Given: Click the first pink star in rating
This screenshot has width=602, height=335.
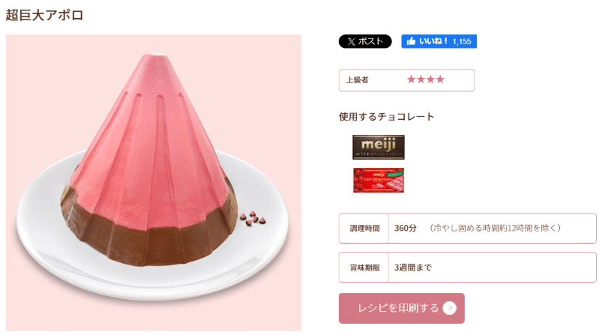Looking at the screenshot, I should click(412, 79).
